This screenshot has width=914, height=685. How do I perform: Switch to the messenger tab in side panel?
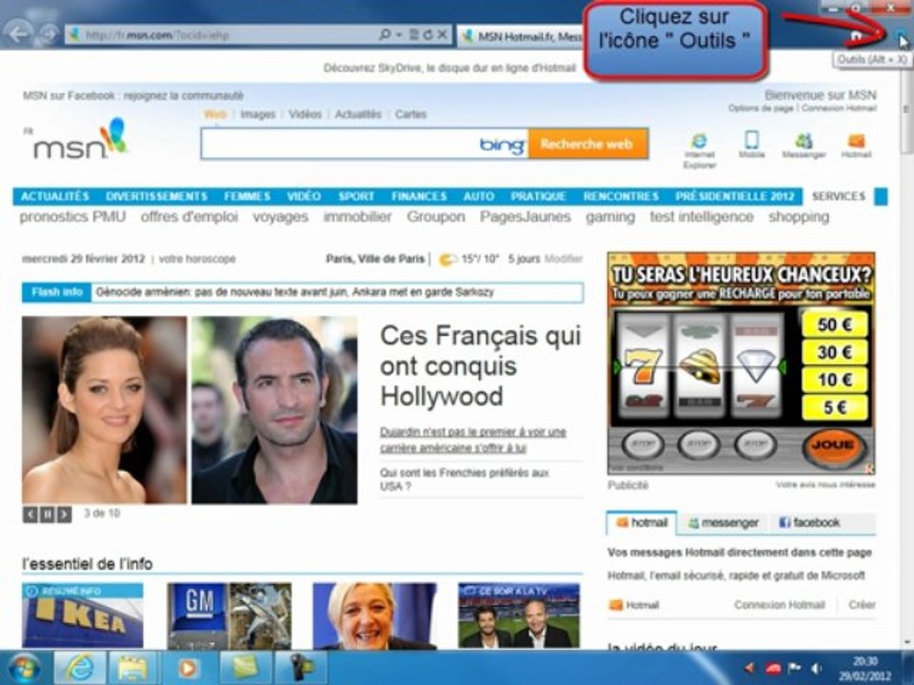[x=724, y=522]
